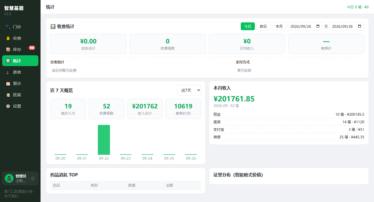Click the 管理员 avatar icon
The image size is (374, 202).
click(9, 178)
